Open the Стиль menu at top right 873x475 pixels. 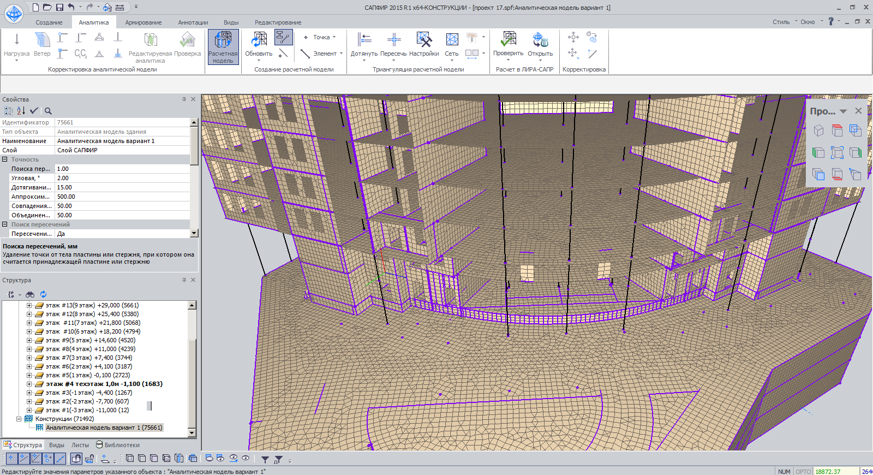pyautogui.click(x=781, y=22)
